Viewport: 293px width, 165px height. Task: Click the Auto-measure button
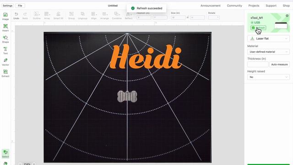(279, 64)
